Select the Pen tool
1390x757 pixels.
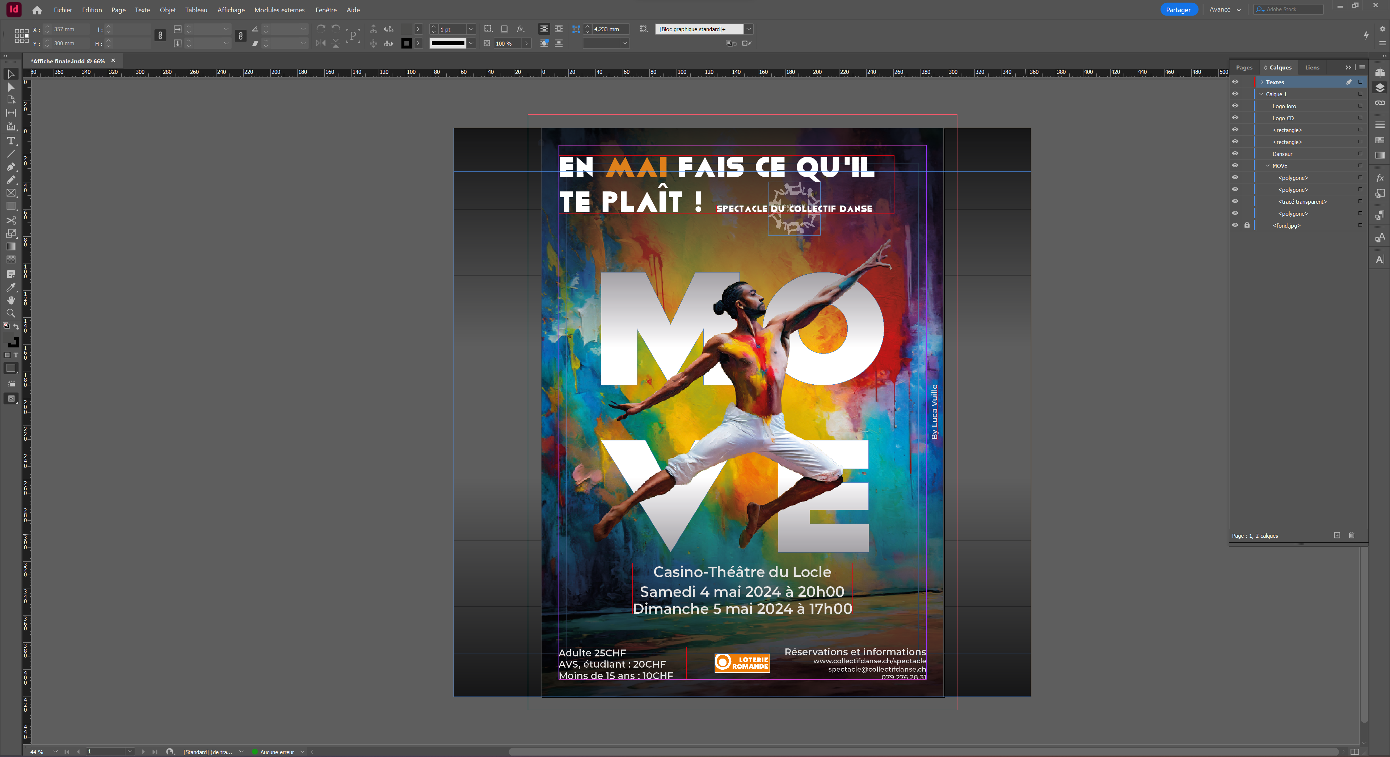tap(11, 167)
